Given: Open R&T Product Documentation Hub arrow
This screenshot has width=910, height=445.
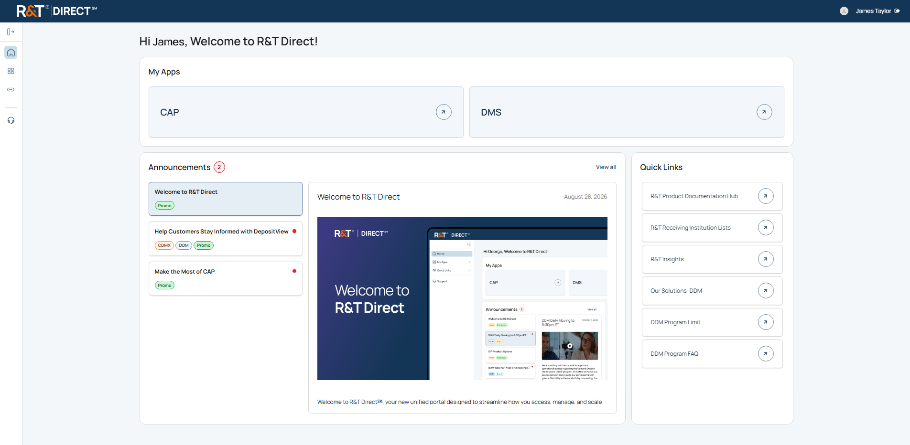Looking at the screenshot, I should pos(766,196).
